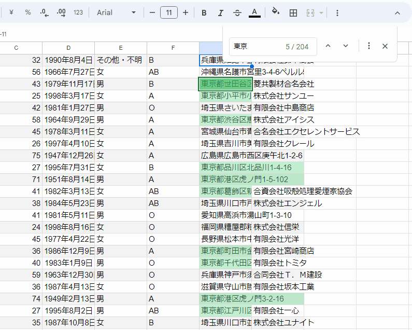Select the search result counter 5 / 204
The image size is (412, 330).
click(297, 47)
